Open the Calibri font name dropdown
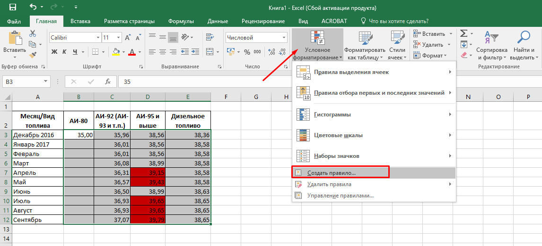The image size is (542, 246). [98, 38]
